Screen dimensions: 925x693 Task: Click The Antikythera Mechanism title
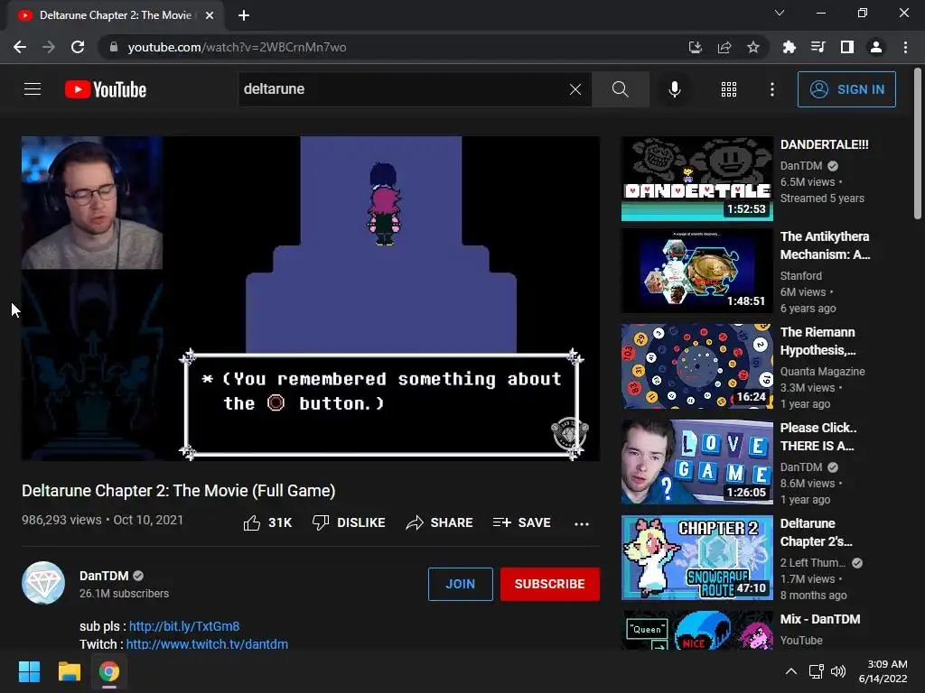(825, 245)
